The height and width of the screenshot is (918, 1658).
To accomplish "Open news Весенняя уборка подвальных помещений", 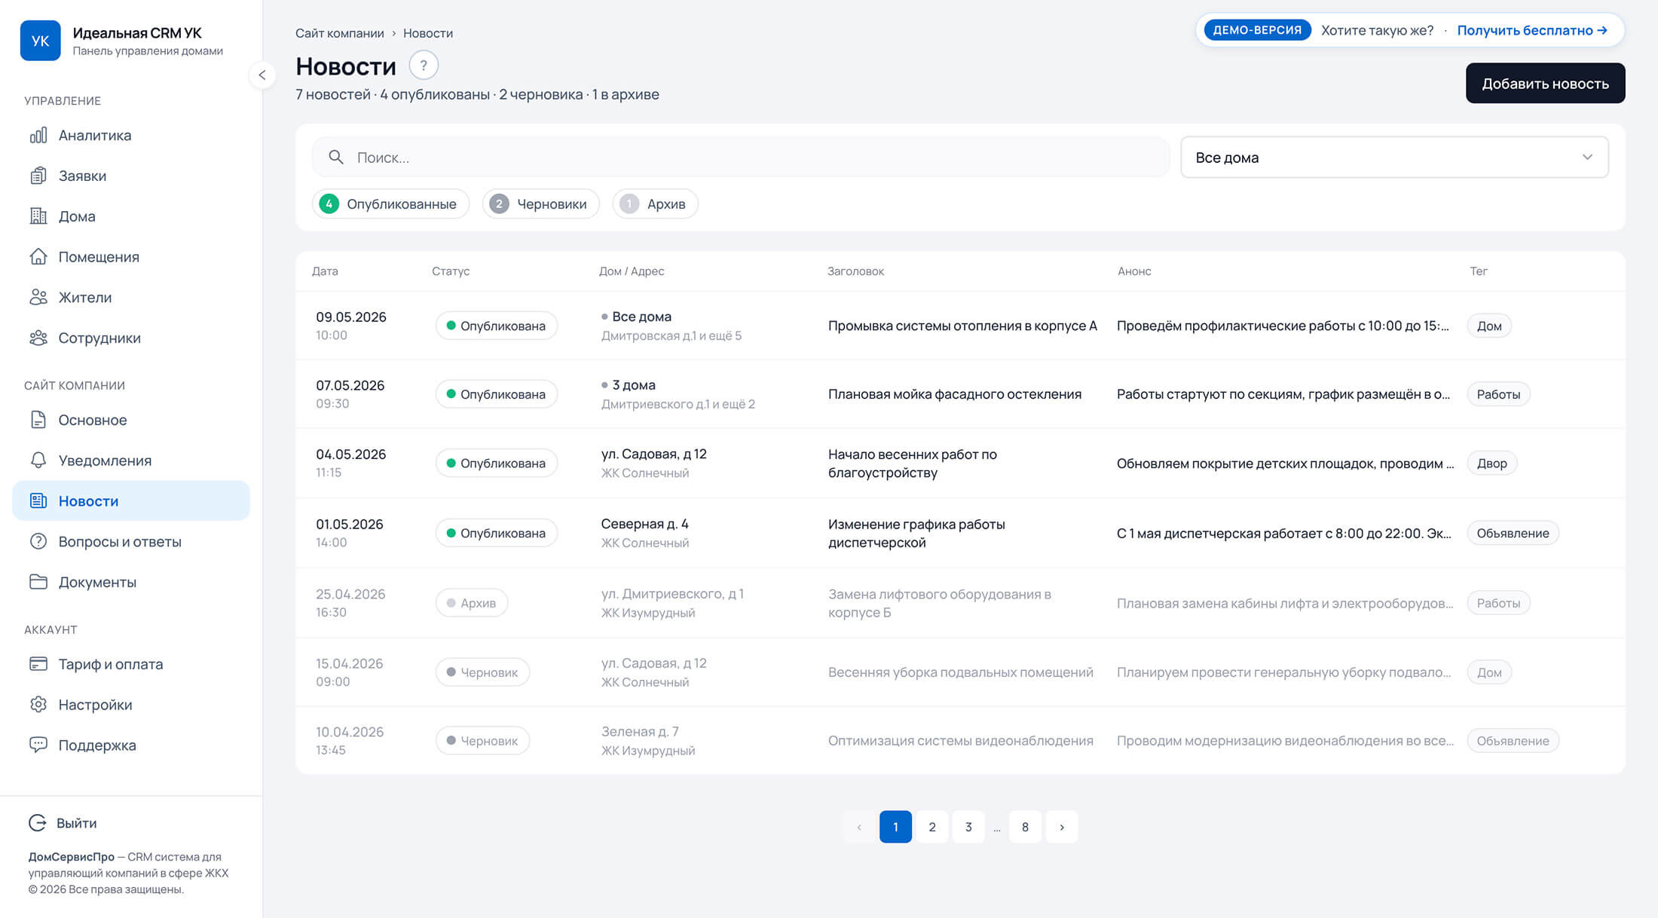I will point(961,672).
